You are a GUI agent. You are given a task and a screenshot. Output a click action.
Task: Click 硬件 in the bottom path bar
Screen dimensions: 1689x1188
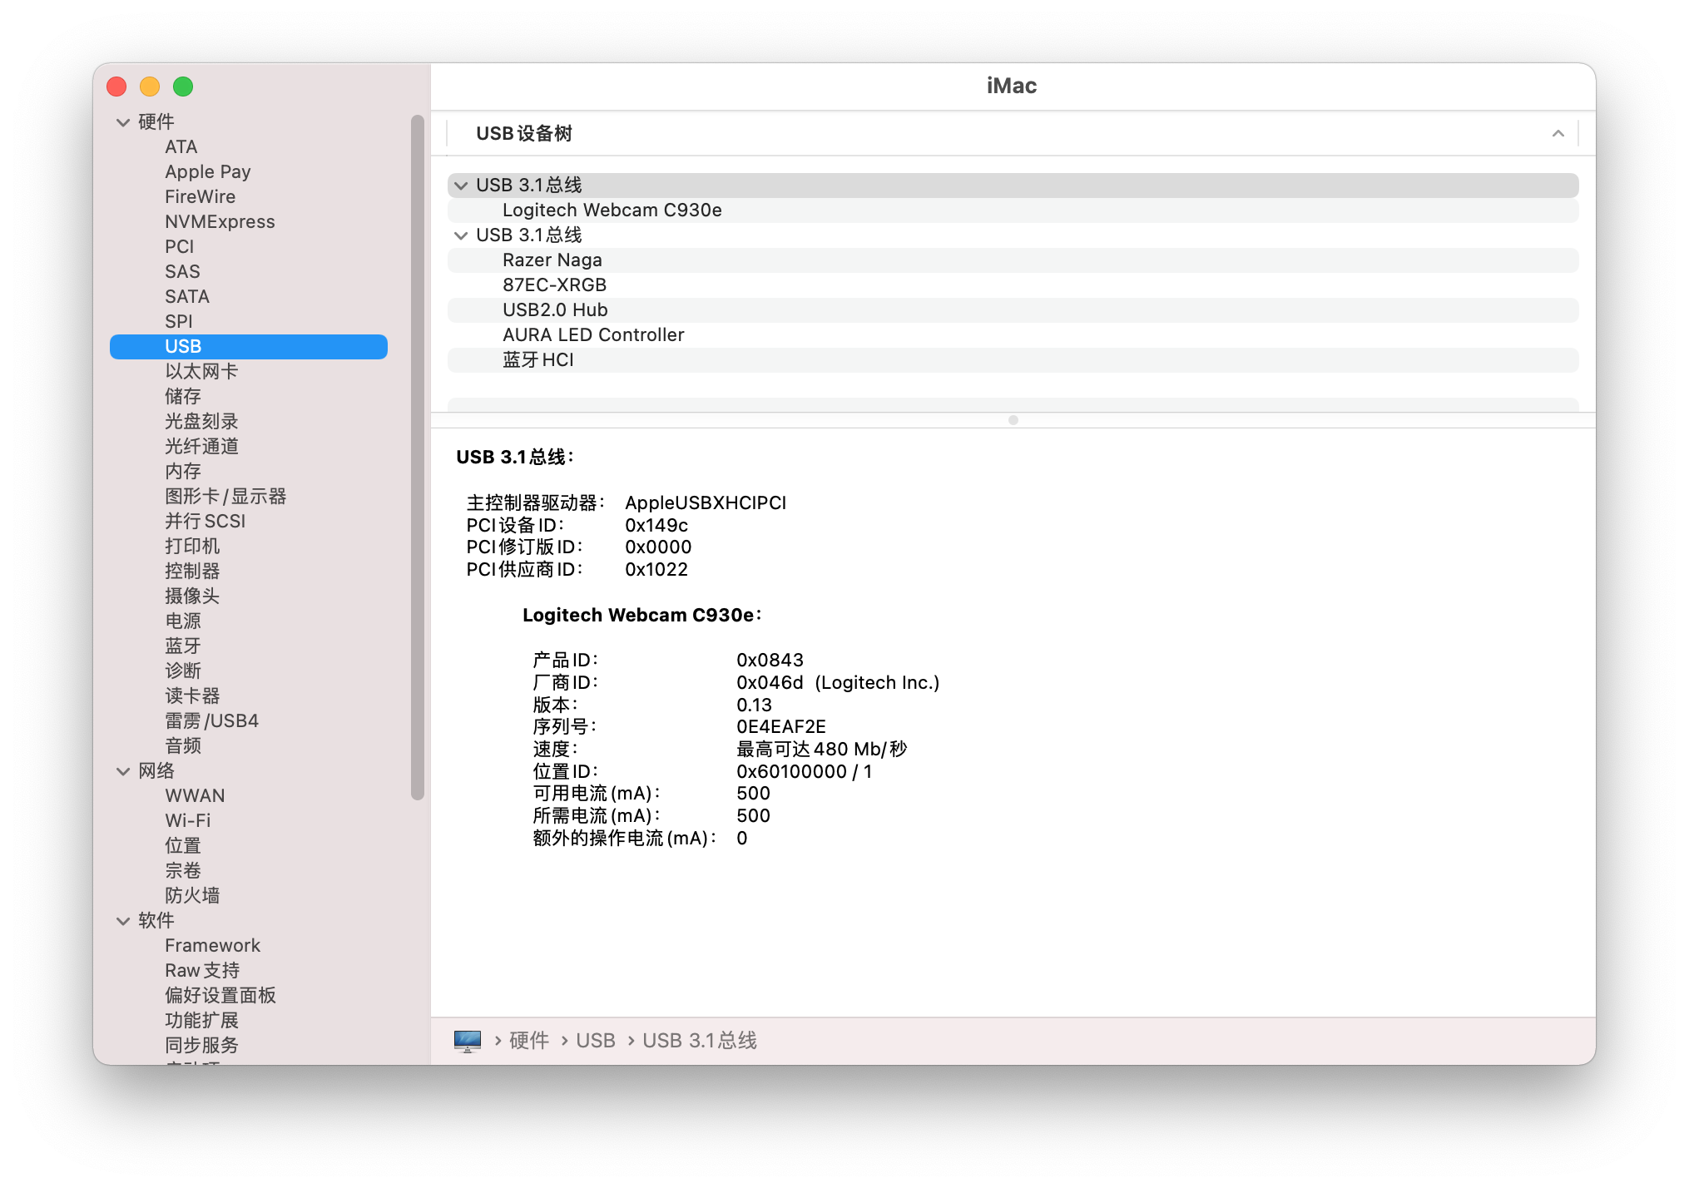(529, 1041)
